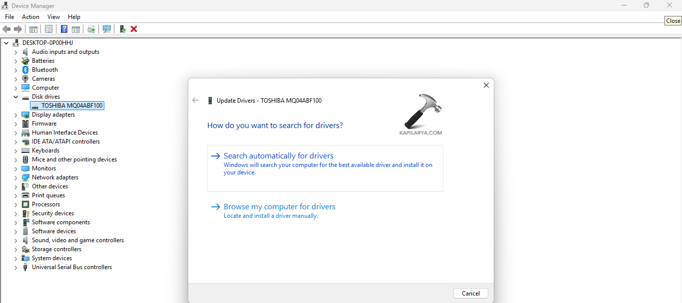
Task: Collapse the Disk drives category
Action: [15, 96]
